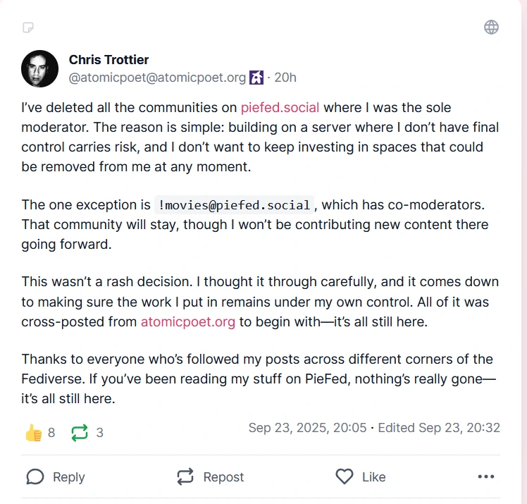This screenshot has width=527, height=504.
Task: Click the Reply speech-bubble button
Action: pyautogui.click(x=55, y=477)
